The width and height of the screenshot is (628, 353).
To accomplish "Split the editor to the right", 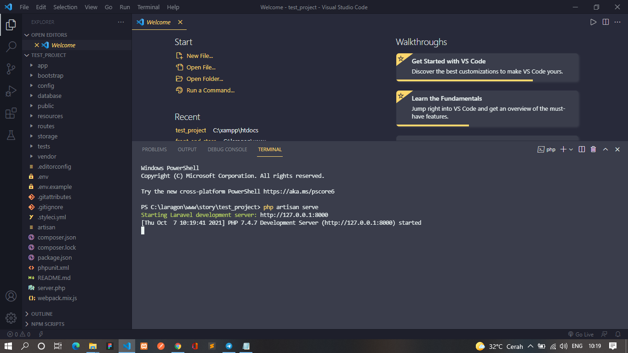I will 606,22.
